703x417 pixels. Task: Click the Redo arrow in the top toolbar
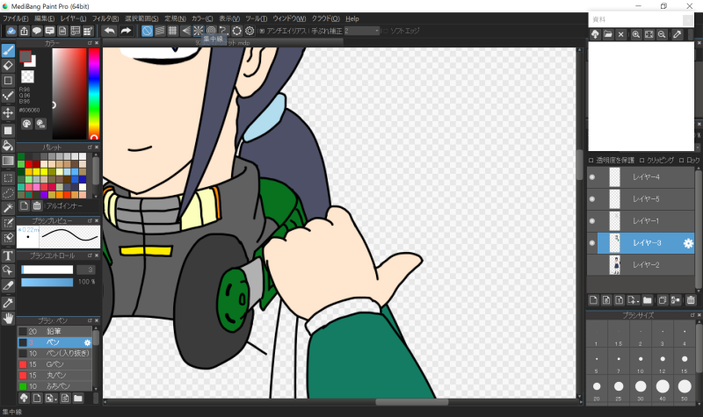126,31
